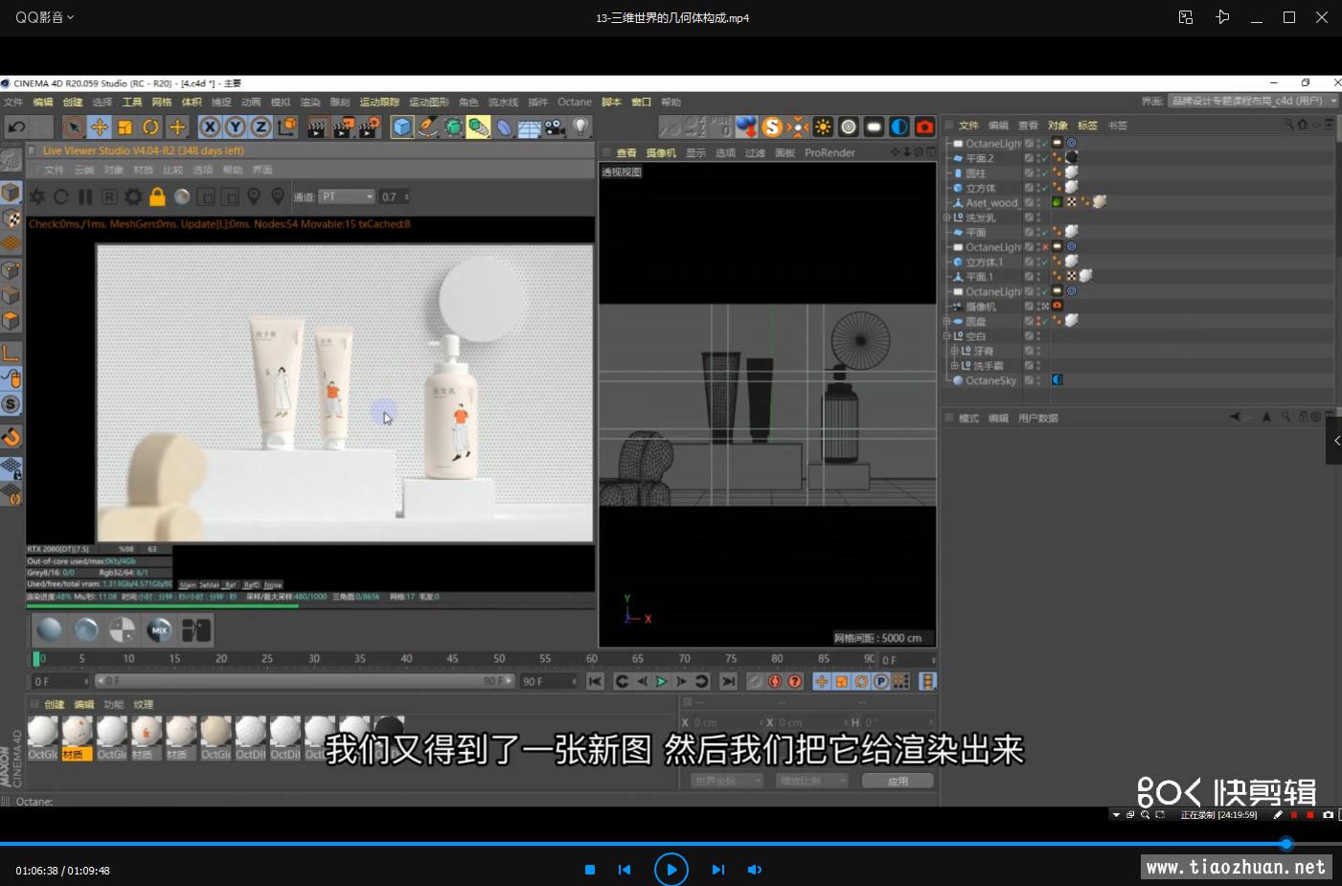Image resolution: width=1342 pixels, height=886 pixels.
Task: Toggle red X enable flag on second OctaneLight
Action: pyautogui.click(x=1044, y=247)
